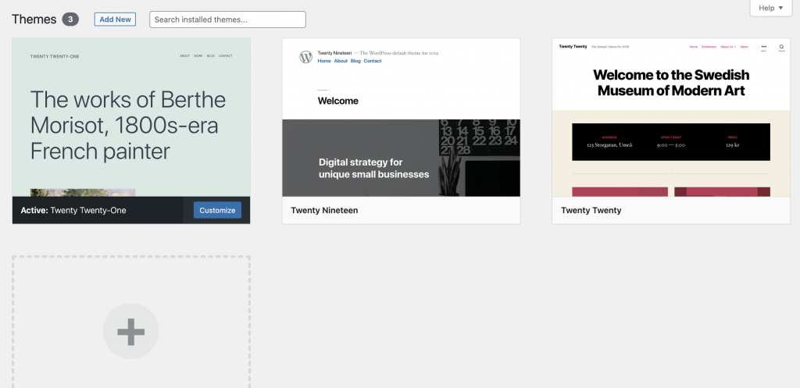Click the plus icon to add new theme
This screenshot has width=800, height=388.
pyautogui.click(x=131, y=332)
